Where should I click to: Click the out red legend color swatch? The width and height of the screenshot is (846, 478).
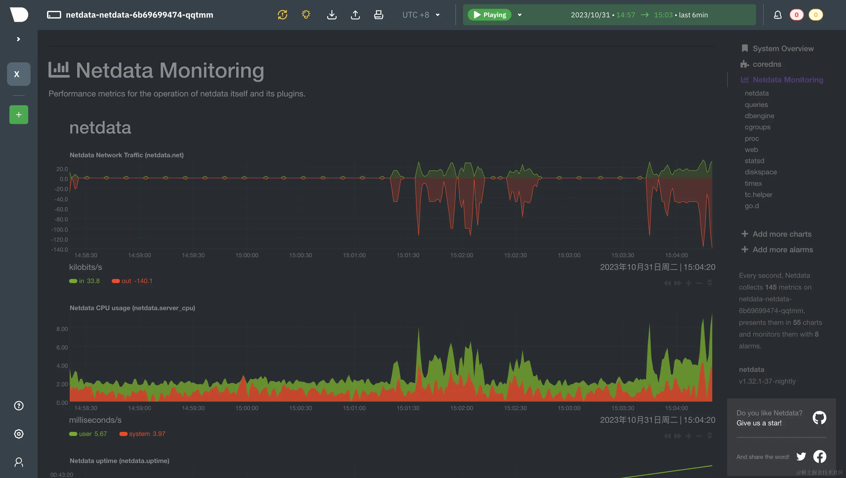coord(116,281)
